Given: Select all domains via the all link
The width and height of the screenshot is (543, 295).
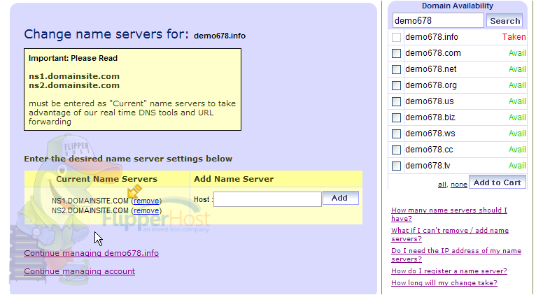Looking at the screenshot, I should [442, 185].
